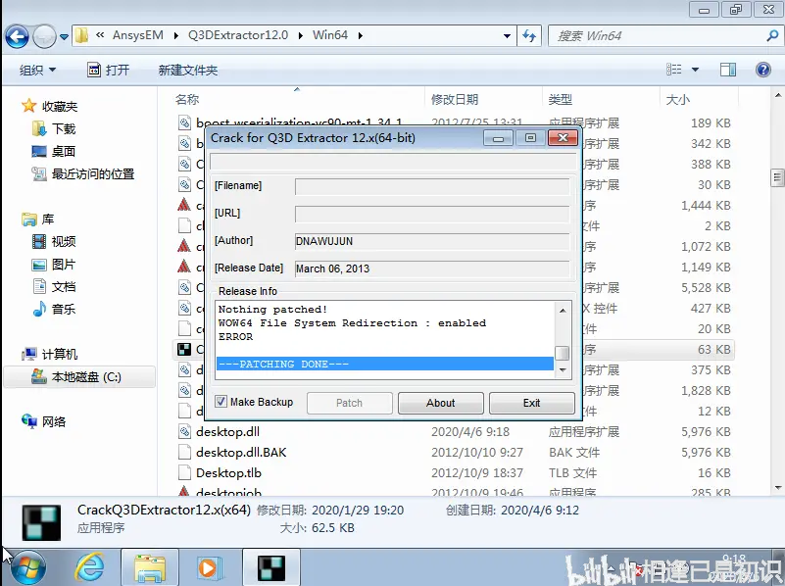Screen dimensions: 785x586
Task: Expand the arrow after AnsysEM breadcrumb
Action: click(175, 35)
